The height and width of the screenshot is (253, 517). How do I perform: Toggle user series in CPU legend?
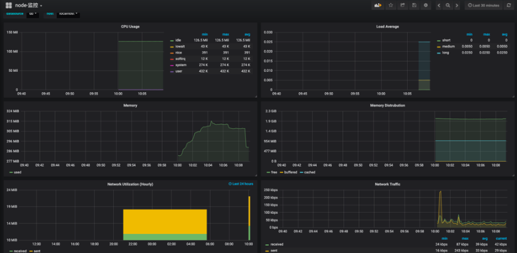(x=179, y=71)
